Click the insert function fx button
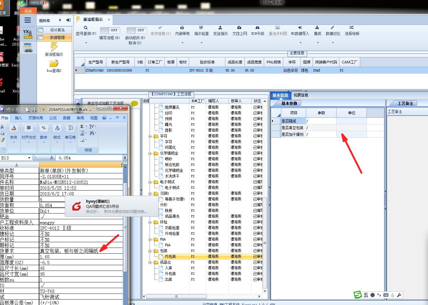Image resolution: width=428 pixels, height=305 pixels. (x=52, y=158)
